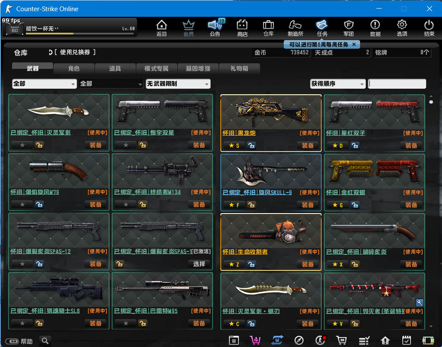Close the 每周任务 notification tooltip

(x=354, y=44)
